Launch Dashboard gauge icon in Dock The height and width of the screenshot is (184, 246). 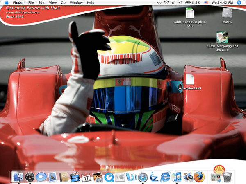(30, 177)
